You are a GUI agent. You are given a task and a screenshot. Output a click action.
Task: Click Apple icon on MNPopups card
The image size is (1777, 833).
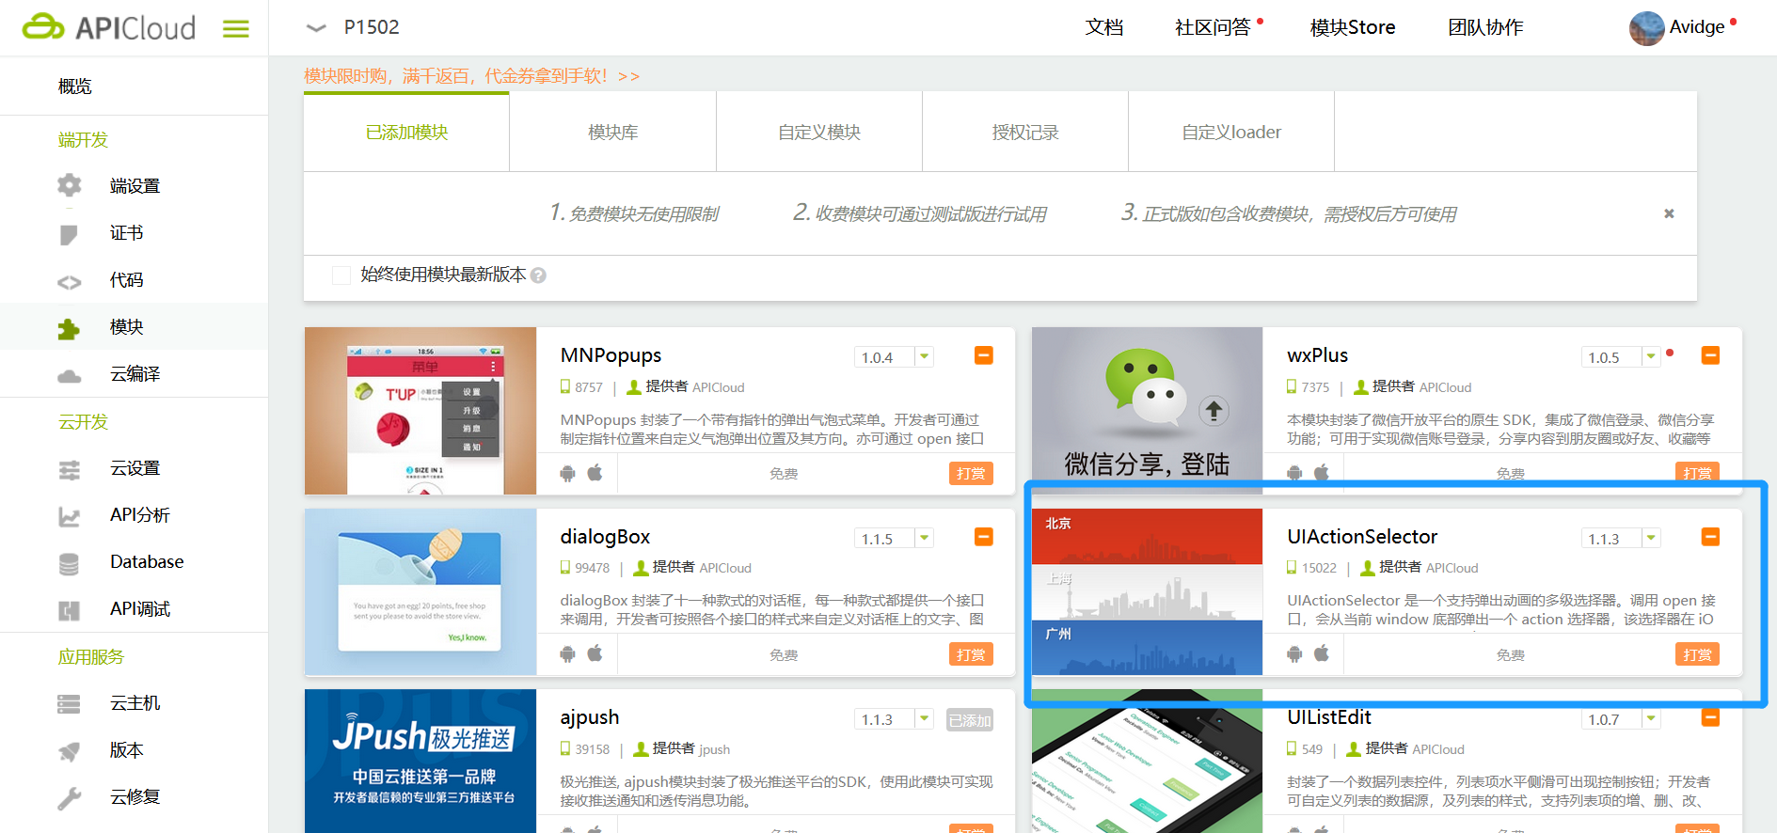click(595, 472)
